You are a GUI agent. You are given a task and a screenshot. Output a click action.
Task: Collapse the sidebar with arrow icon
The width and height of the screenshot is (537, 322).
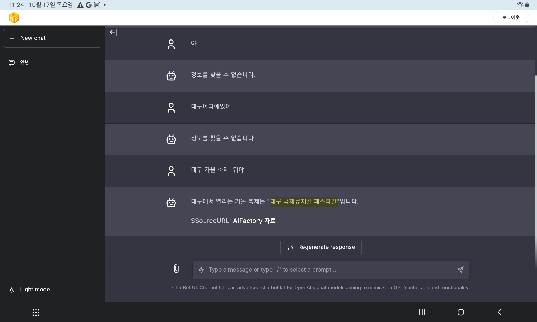click(x=114, y=32)
